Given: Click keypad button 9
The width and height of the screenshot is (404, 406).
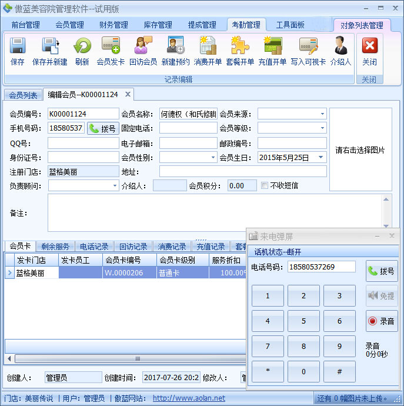Looking at the screenshot, I should [x=339, y=346].
